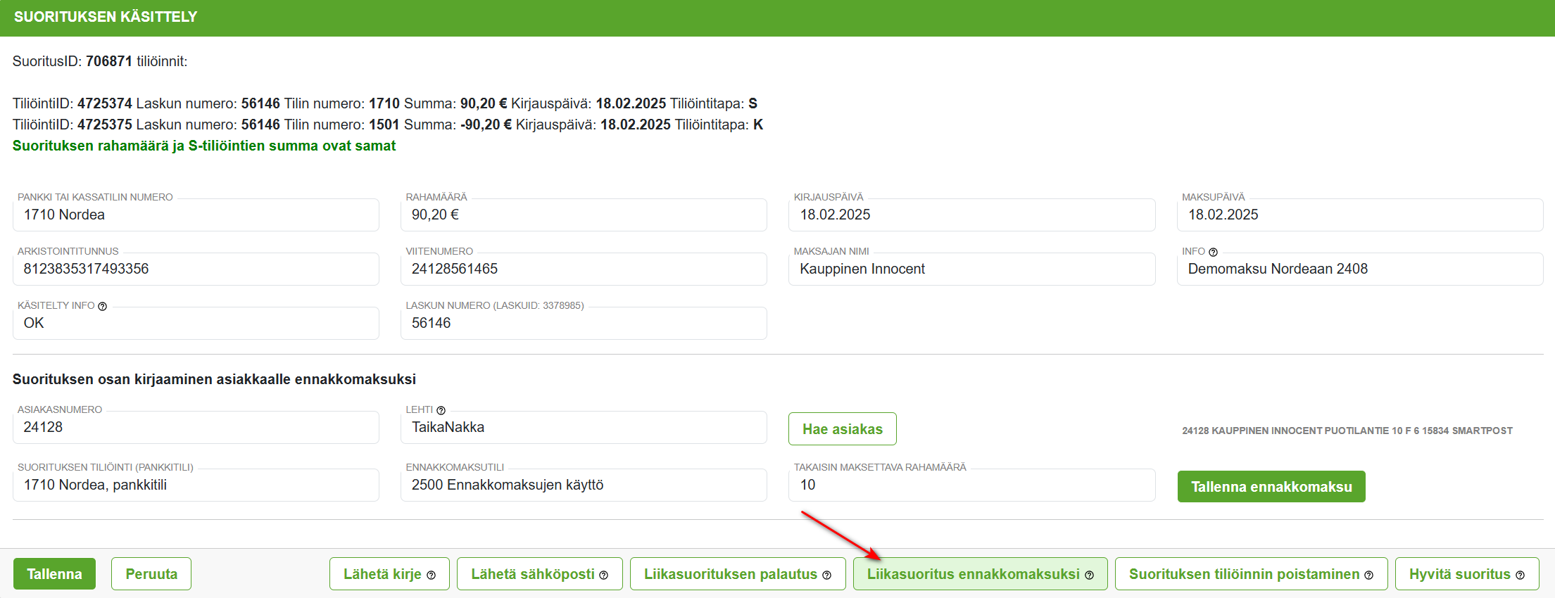Image resolution: width=1555 pixels, height=598 pixels.
Task: Click the Käsitelty info field showing OK
Action: click(x=196, y=323)
